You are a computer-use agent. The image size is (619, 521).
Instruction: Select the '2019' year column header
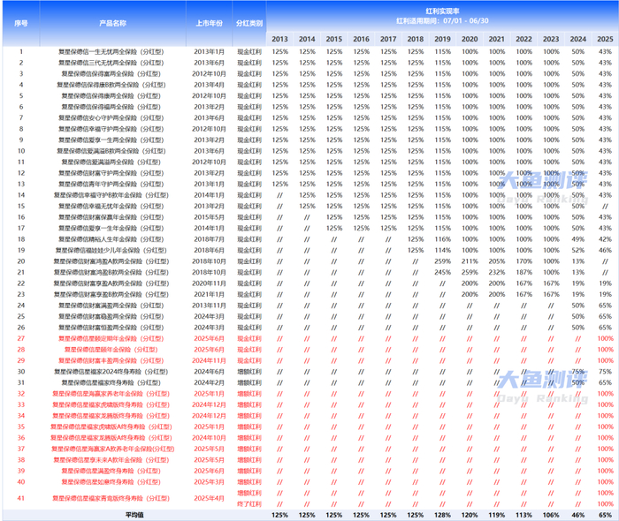[442, 39]
